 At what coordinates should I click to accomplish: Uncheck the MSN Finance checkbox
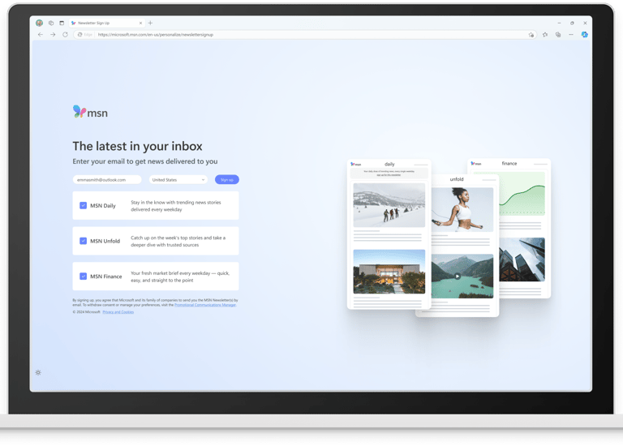pos(83,276)
